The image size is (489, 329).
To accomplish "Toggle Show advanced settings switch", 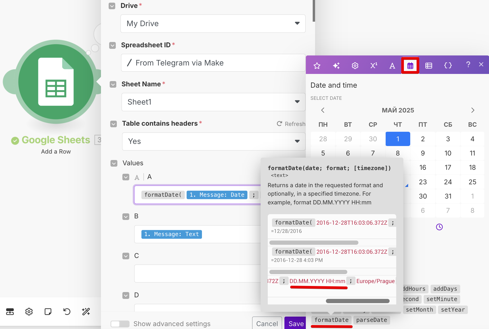I will [x=120, y=324].
